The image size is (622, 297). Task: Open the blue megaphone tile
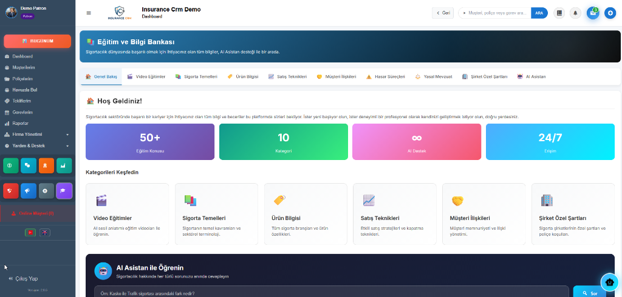(x=28, y=190)
